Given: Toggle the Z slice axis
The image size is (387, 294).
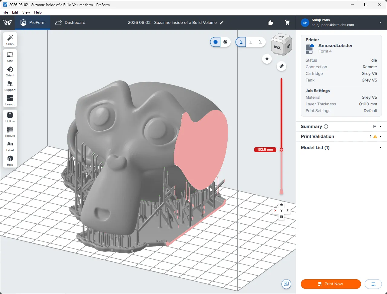Looking at the screenshot, I should pyautogui.click(x=288, y=211).
